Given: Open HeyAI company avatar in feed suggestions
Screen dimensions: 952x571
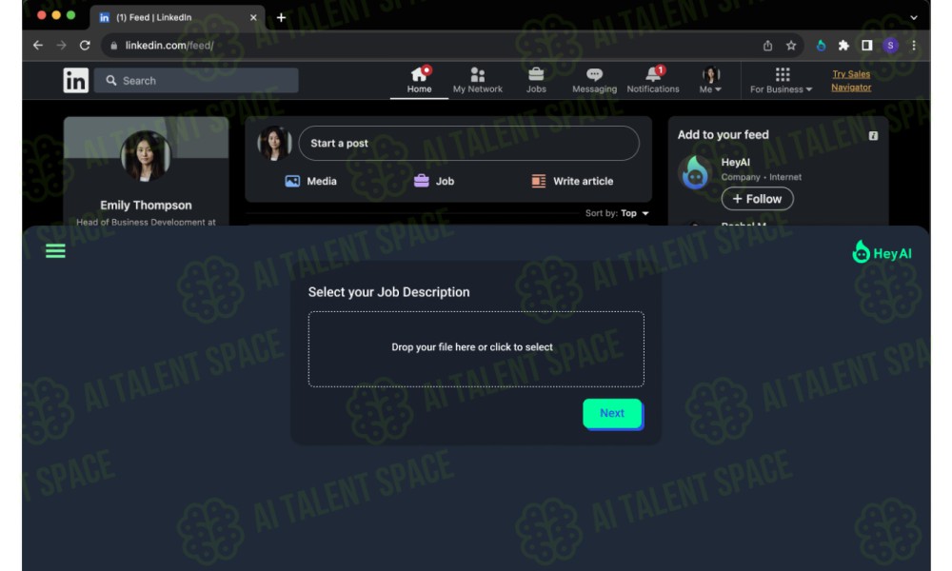Looking at the screenshot, I should click(695, 172).
